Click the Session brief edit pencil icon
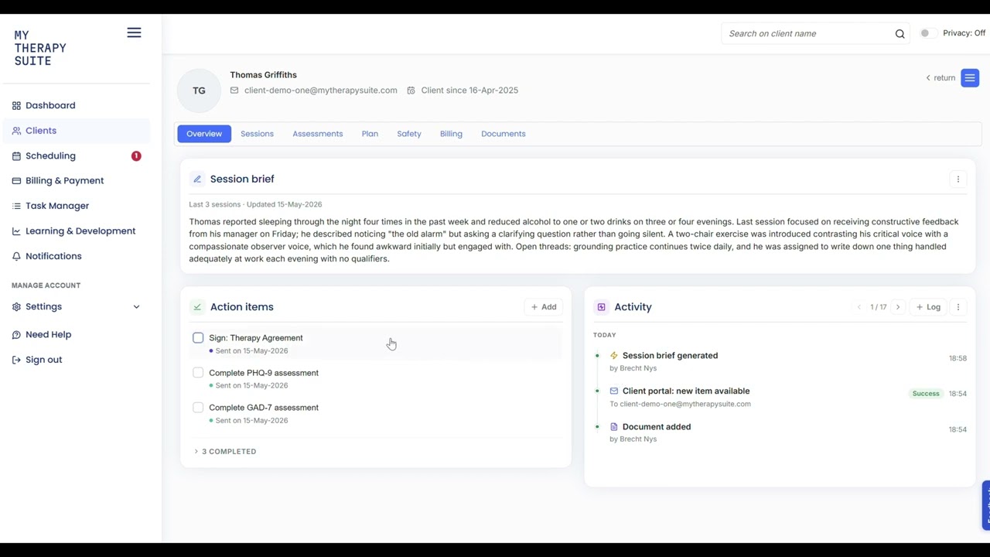Image resolution: width=990 pixels, height=557 pixels. 197,179
